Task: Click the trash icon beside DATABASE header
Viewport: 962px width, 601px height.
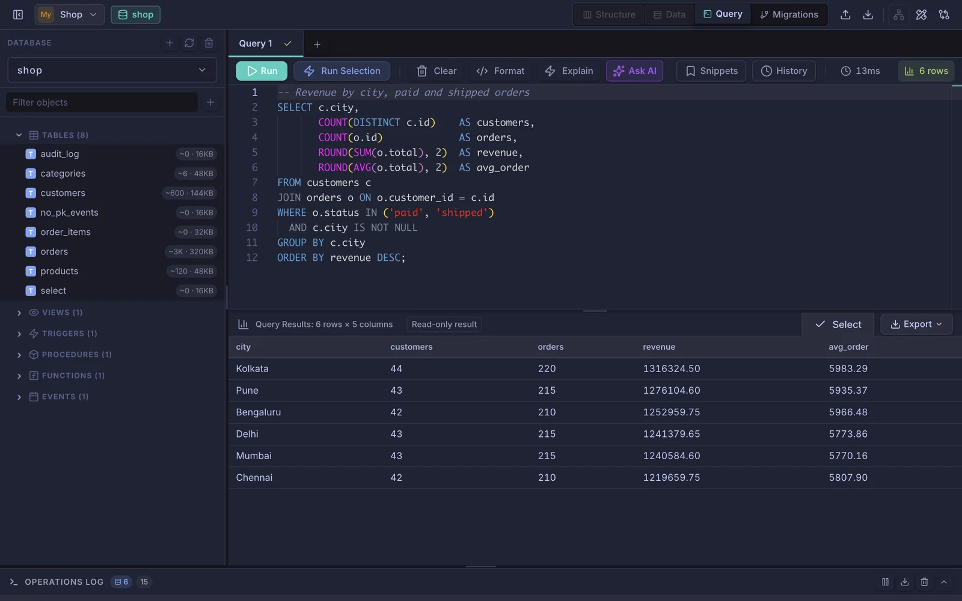Action: pos(209,43)
